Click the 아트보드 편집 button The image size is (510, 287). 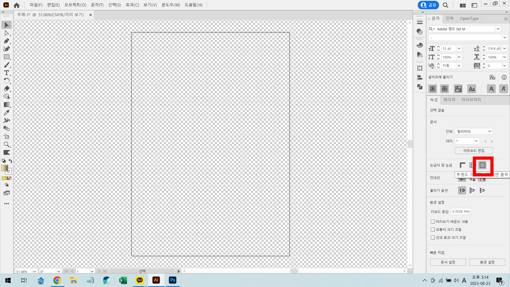(x=474, y=151)
